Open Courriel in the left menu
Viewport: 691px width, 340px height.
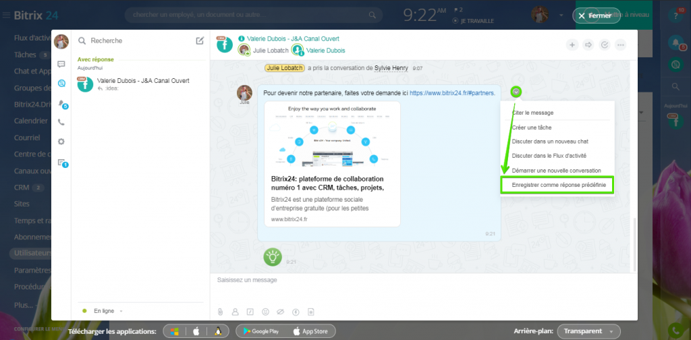(27, 138)
